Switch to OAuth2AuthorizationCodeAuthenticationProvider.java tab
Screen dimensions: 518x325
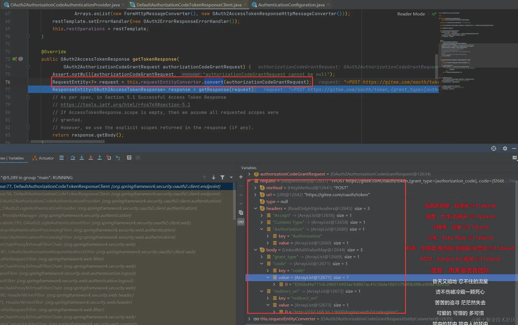click(x=65, y=5)
